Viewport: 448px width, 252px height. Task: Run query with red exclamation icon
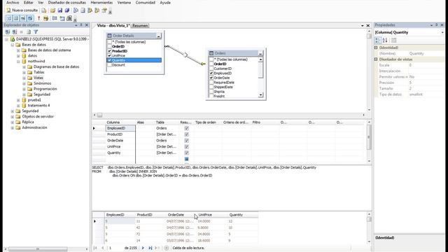click(x=39, y=18)
